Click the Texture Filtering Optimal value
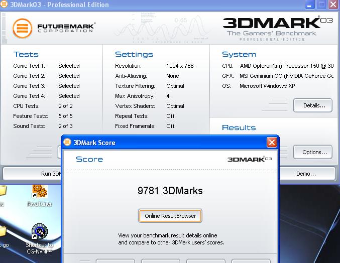Image resolution: width=340 pixels, height=263 pixels. pos(175,86)
